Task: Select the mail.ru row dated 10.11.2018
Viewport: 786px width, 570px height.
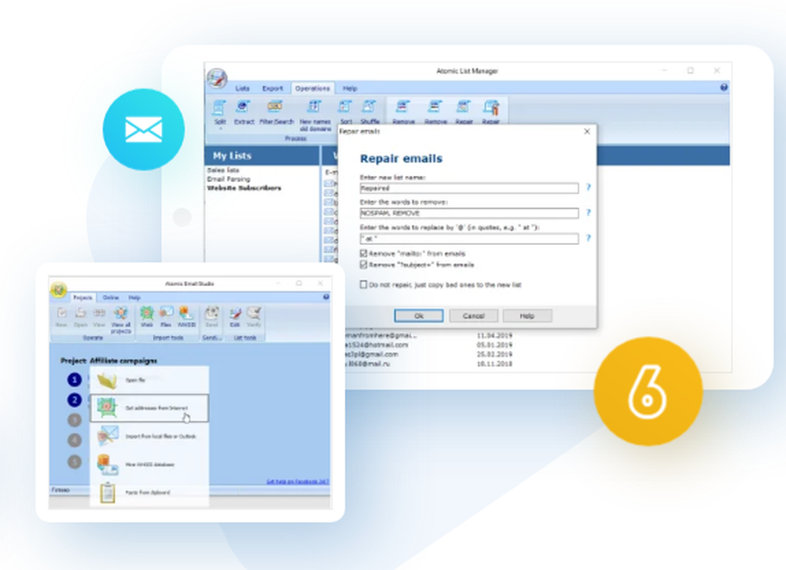Action: (x=428, y=364)
